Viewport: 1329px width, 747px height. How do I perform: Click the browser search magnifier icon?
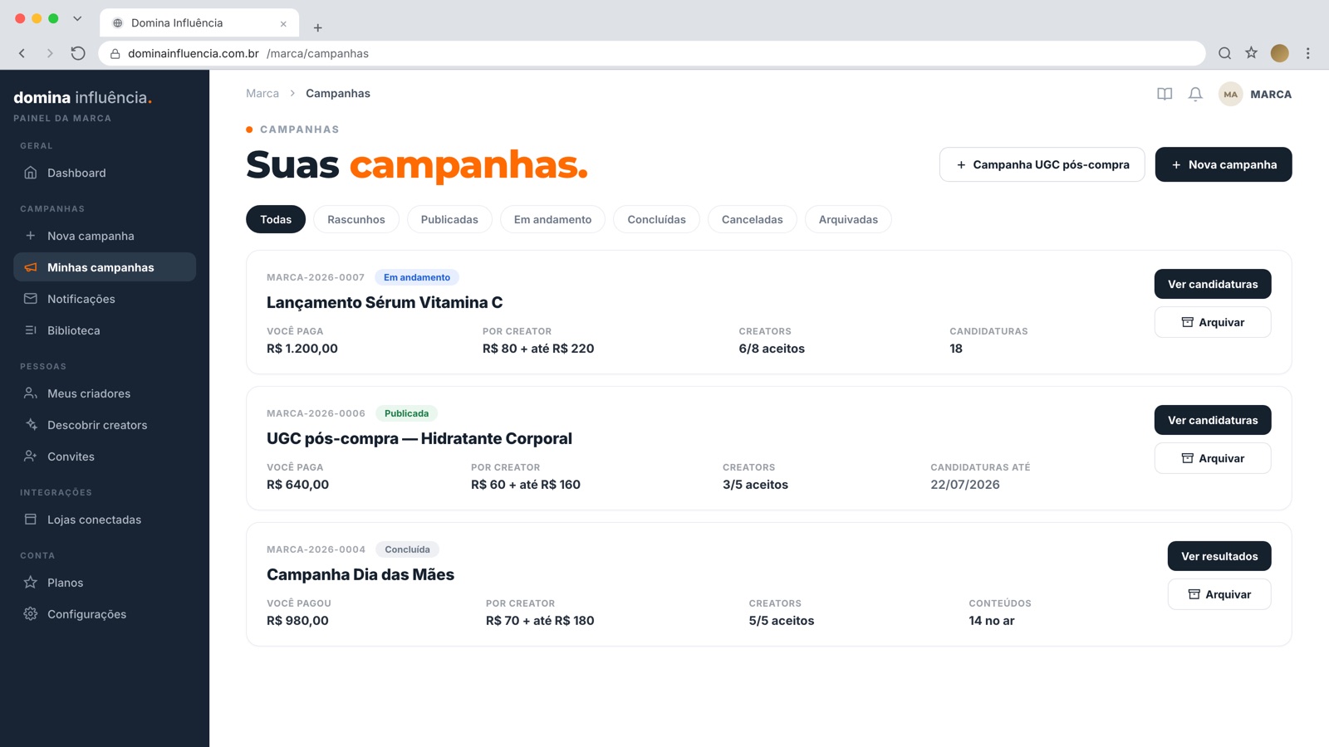point(1224,53)
